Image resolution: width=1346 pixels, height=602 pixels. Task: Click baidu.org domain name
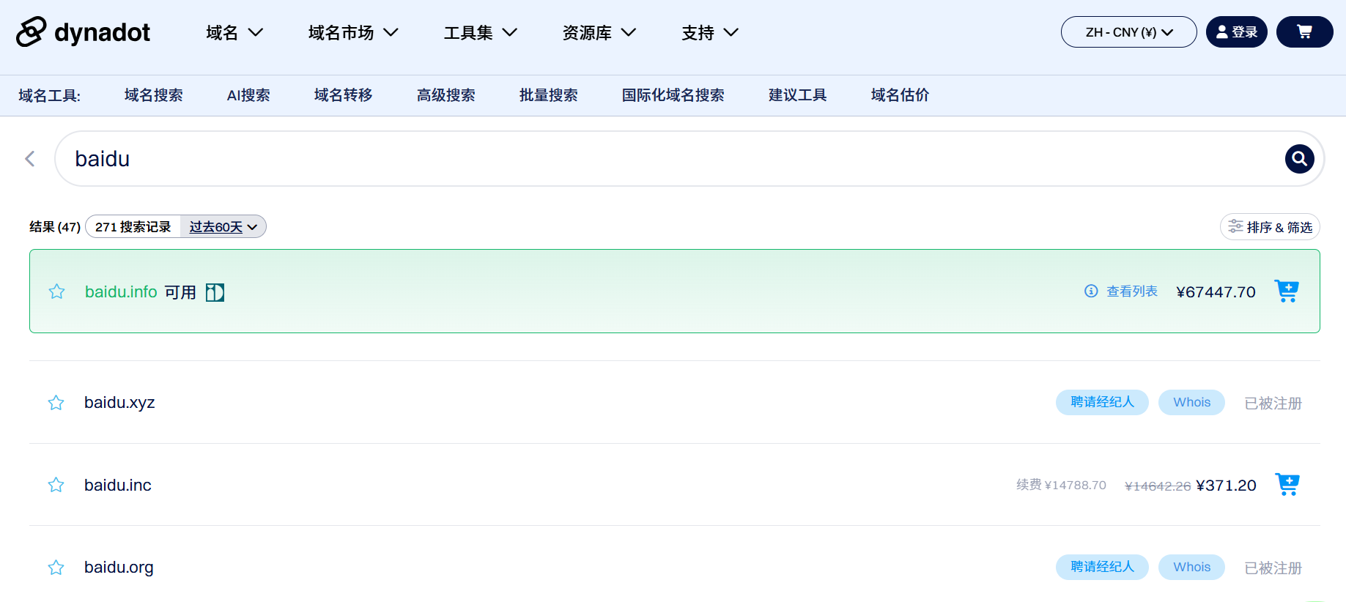pos(119,568)
